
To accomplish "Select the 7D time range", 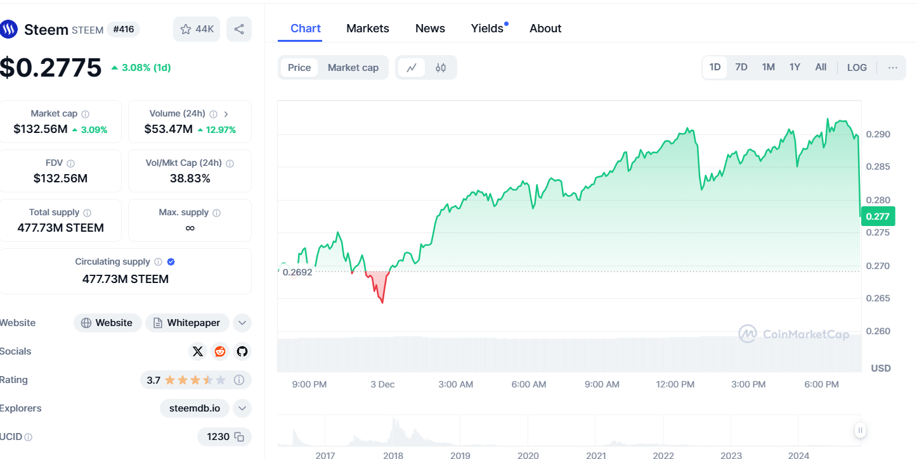I will 741,67.
